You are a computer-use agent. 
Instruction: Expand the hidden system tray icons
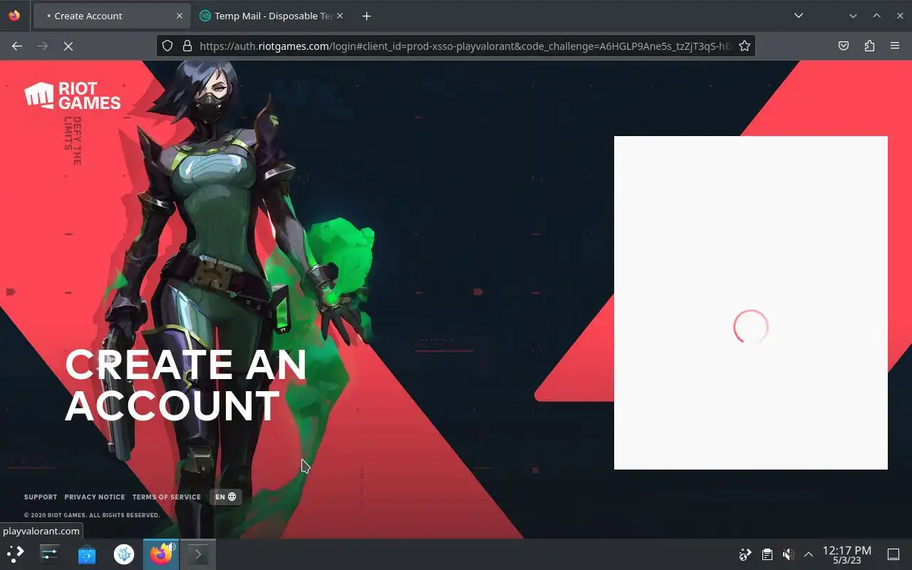[809, 554]
